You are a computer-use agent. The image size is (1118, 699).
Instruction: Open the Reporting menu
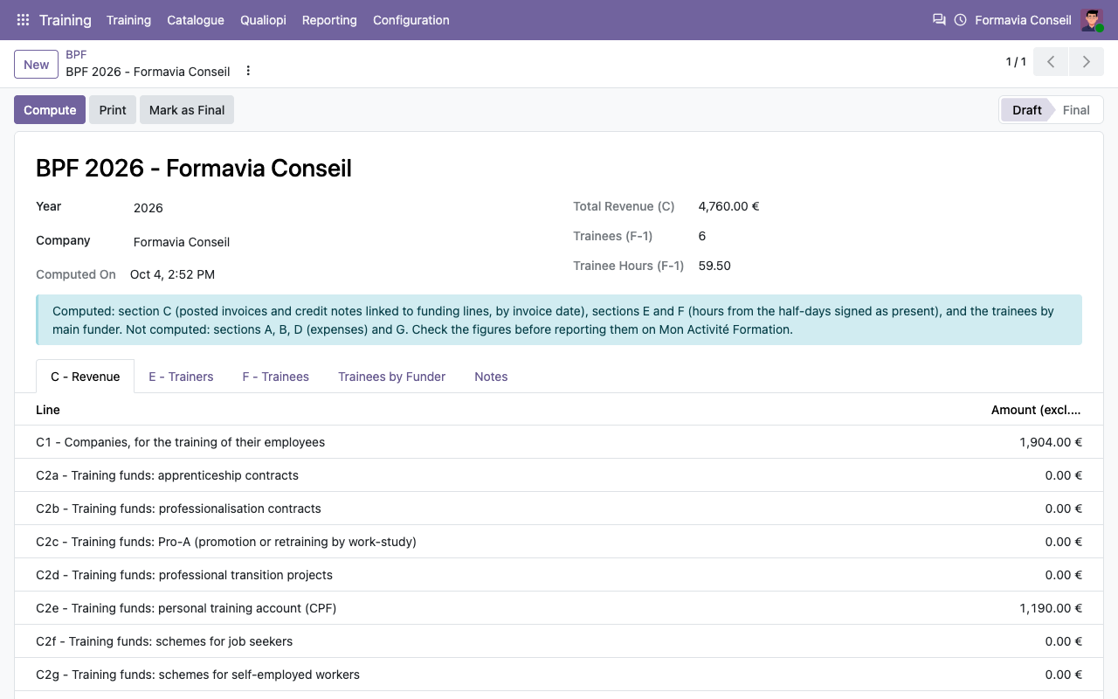pyautogui.click(x=329, y=20)
